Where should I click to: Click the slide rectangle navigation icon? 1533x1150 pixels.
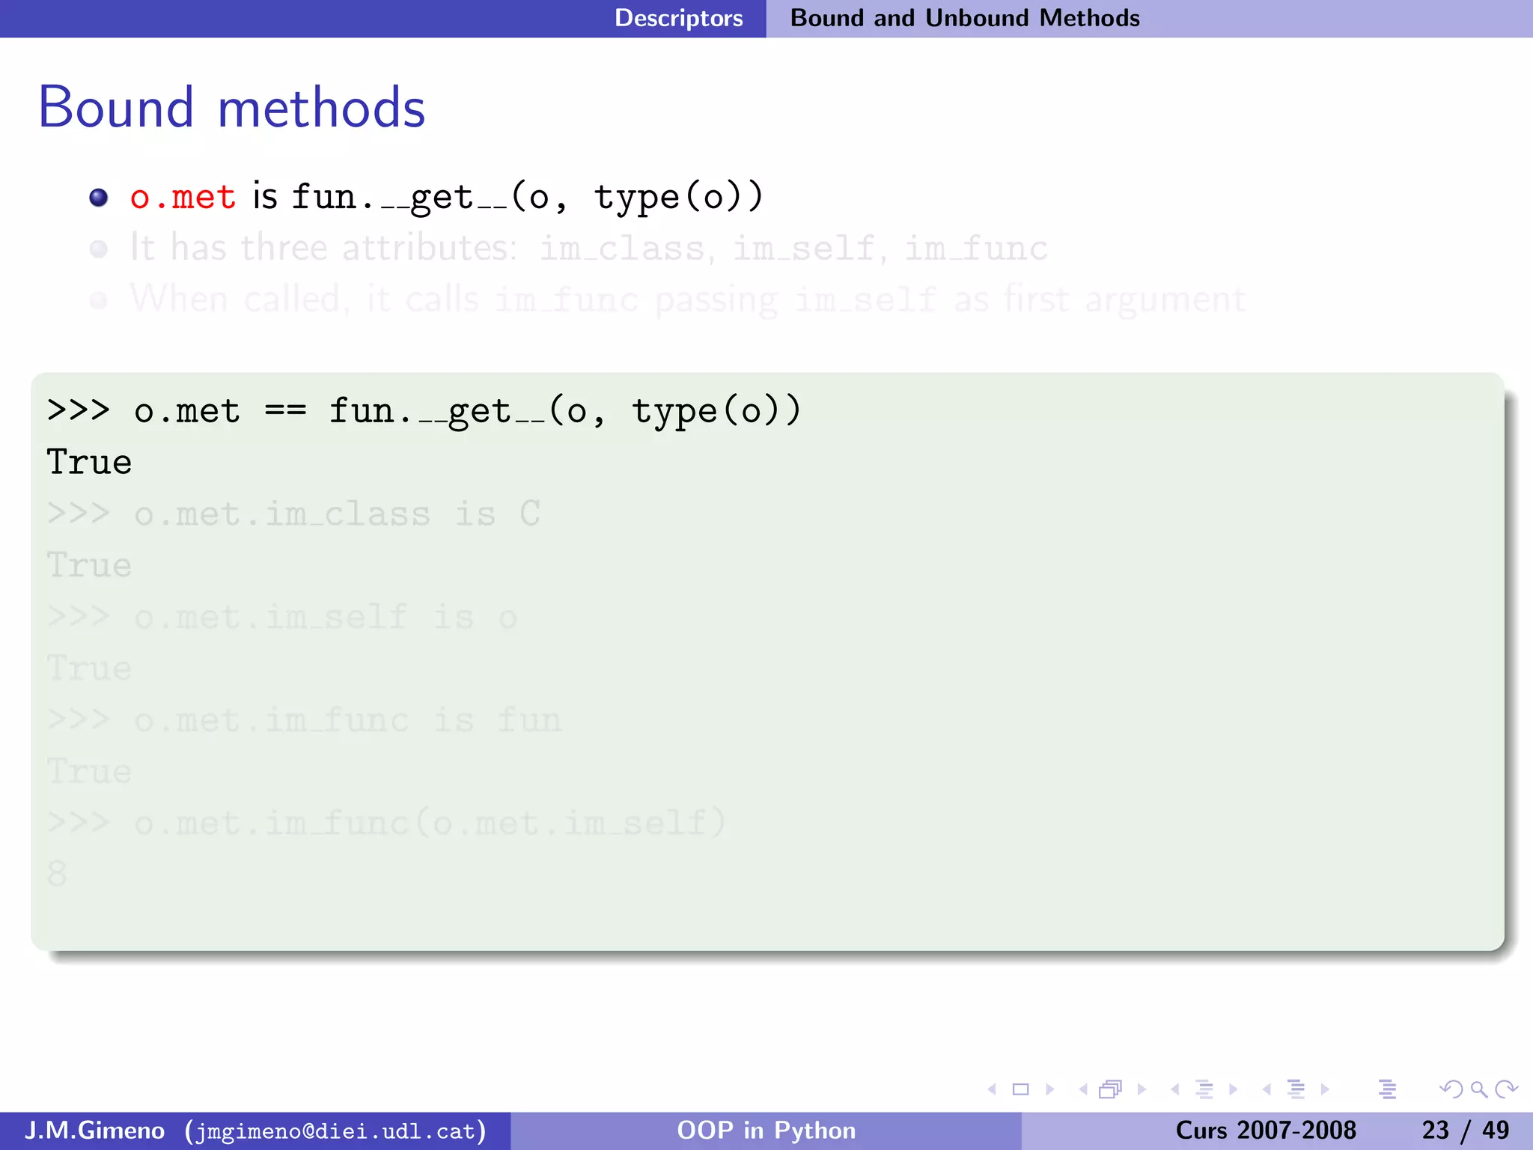1021,1089
